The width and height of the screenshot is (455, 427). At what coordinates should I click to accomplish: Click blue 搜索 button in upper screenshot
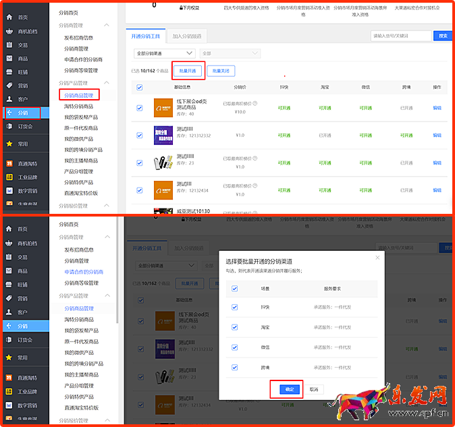pos(443,36)
